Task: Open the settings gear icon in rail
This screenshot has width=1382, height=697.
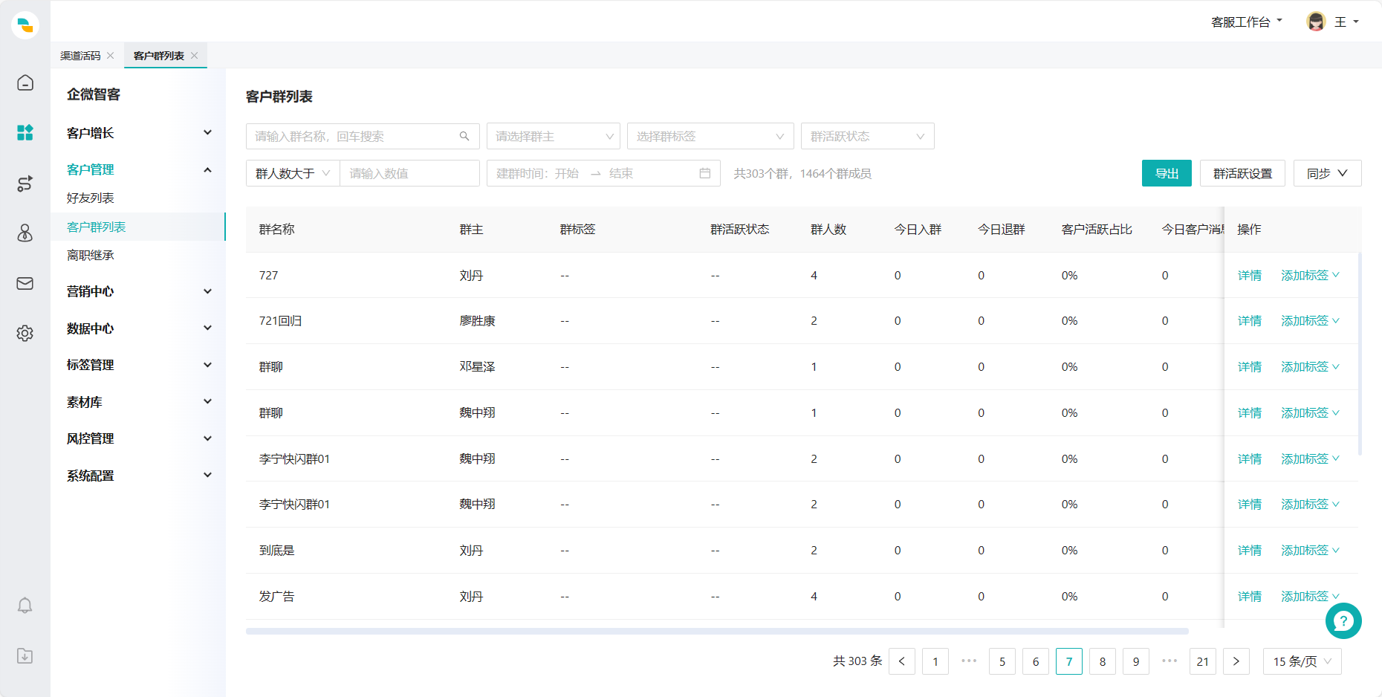Action: [x=25, y=333]
